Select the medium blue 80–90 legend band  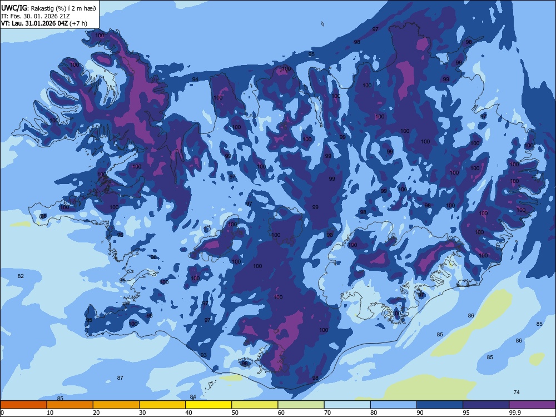(x=394, y=405)
